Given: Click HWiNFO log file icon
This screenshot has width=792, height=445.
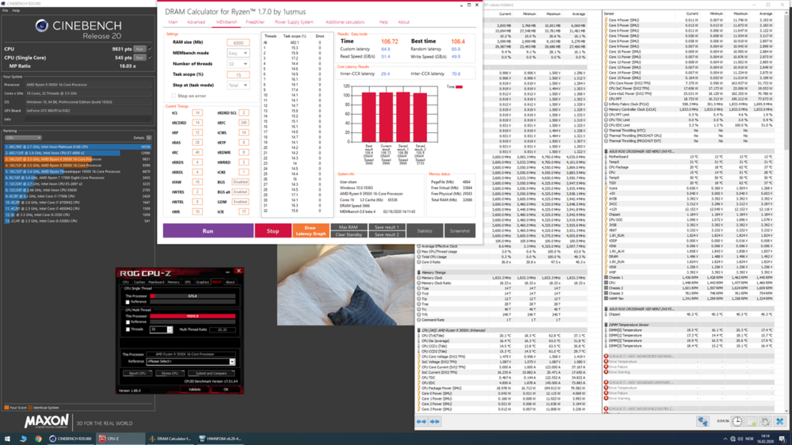Looking at the screenshot, I should [x=752, y=421].
